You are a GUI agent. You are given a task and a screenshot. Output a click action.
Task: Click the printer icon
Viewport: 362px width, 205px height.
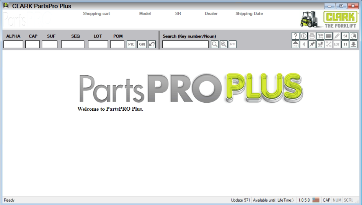[x=312, y=36]
